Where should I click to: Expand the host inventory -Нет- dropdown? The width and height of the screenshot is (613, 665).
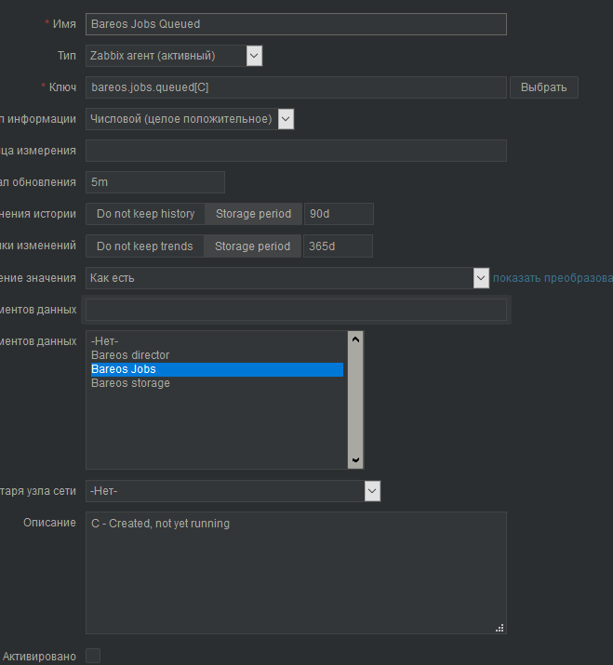coord(233,491)
